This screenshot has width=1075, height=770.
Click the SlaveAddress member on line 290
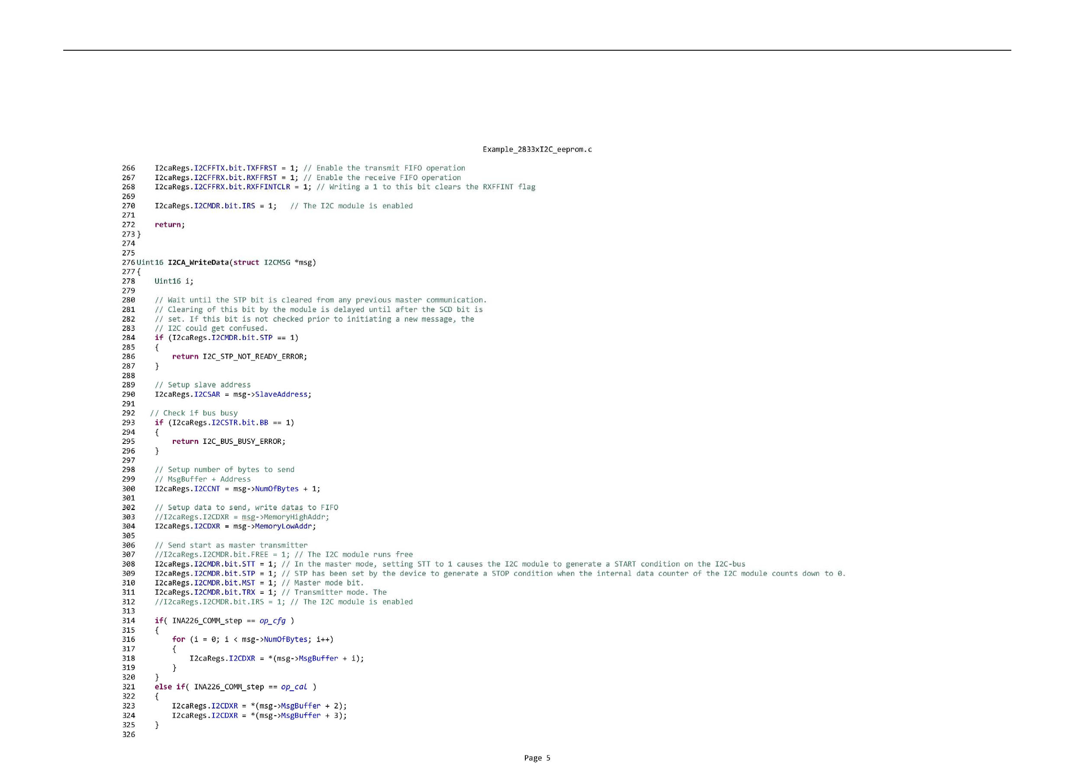(281, 394)
